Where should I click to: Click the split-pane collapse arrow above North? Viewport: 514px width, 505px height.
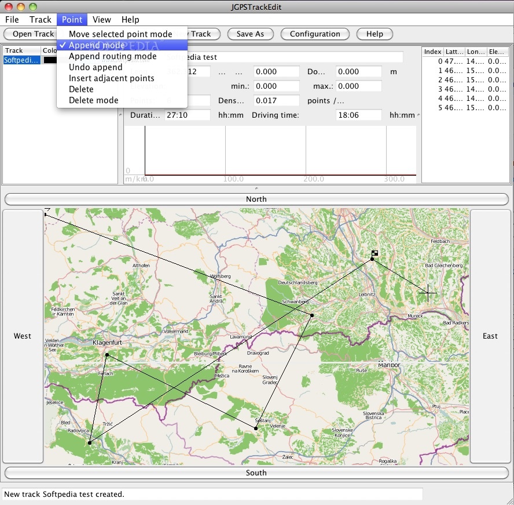(x=256, y=188)
